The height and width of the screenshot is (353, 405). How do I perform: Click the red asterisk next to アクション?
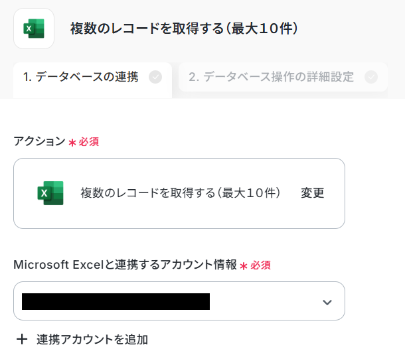tap(72, 143)
